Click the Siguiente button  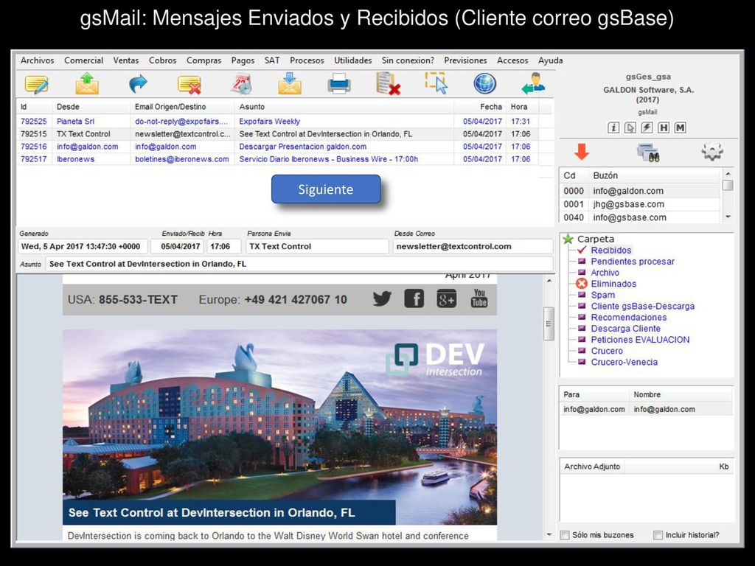(326, 189)
